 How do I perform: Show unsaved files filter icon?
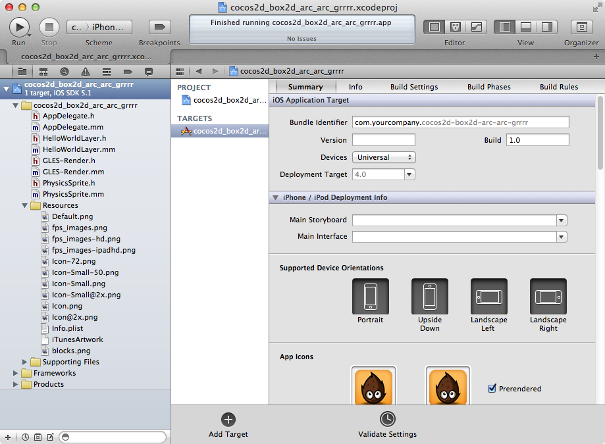[50, 437]
